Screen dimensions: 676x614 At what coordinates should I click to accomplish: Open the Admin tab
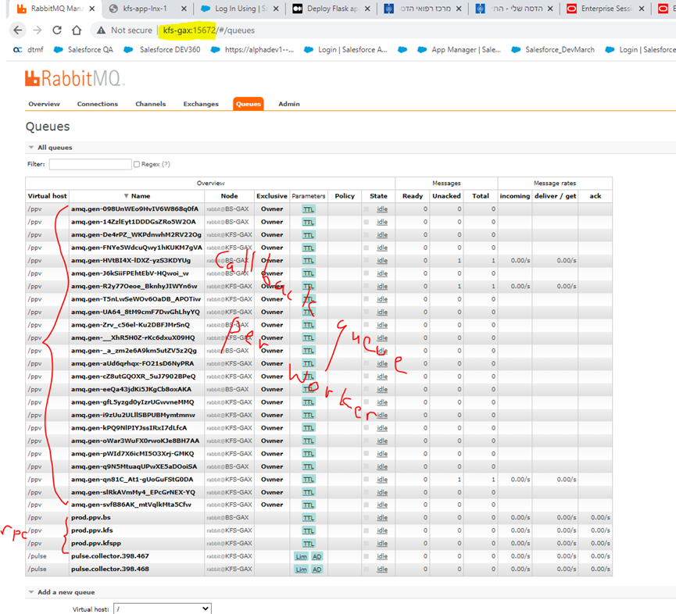(289, 104)
